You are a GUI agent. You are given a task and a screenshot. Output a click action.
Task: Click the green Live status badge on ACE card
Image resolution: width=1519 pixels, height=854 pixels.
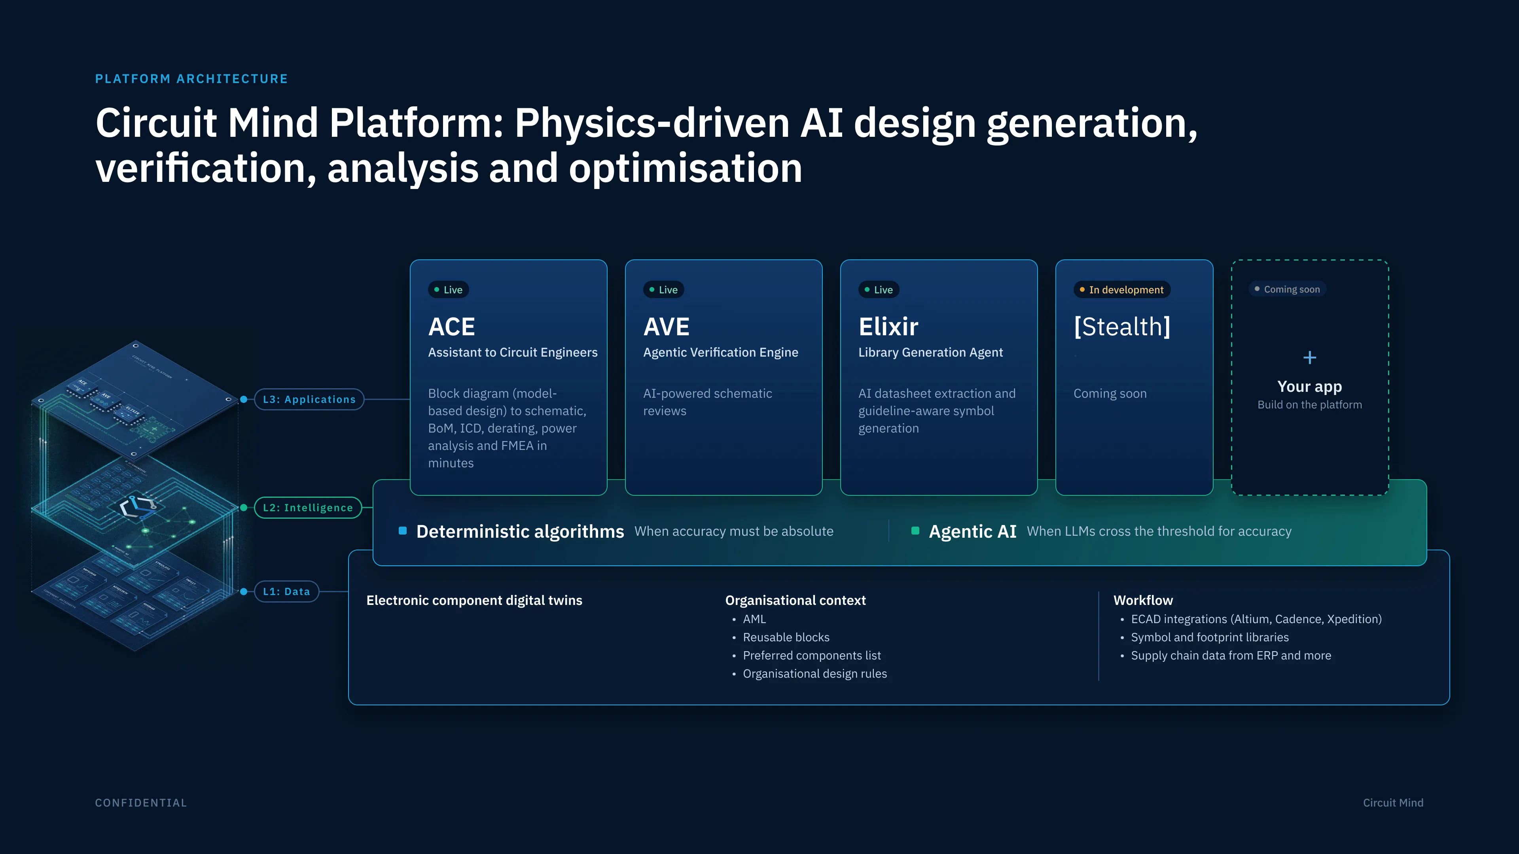click(x=448, y=289)
